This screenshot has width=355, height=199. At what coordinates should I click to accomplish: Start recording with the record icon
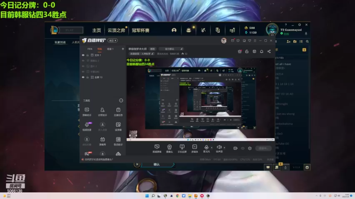(x=236, y=148)
